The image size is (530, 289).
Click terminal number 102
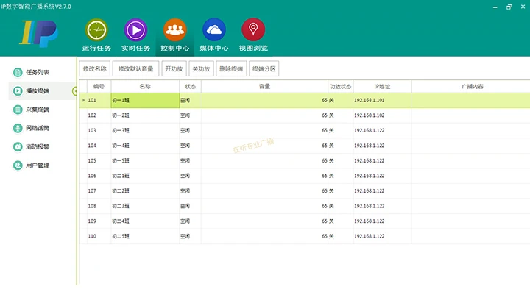coord(92,115)
